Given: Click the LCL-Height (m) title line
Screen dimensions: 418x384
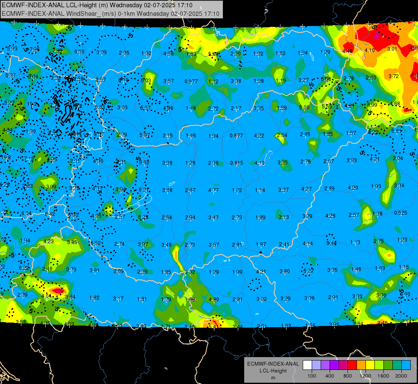Looking at the screenshot, I should [97, 5].
